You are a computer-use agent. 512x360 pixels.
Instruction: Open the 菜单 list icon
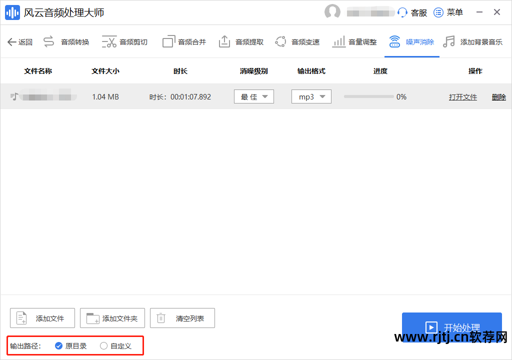(438, 12)
